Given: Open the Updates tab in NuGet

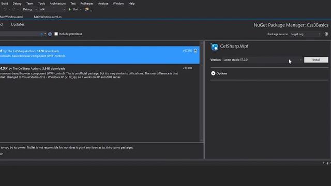Looking at the screenshot, I should click(x=18, y=24).
